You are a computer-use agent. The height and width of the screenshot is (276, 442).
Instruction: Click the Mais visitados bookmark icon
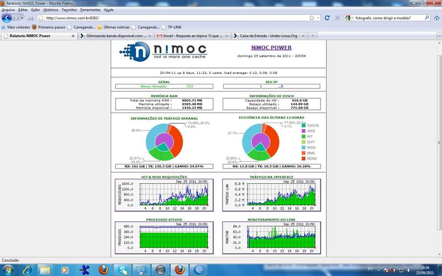pyautogui.click(x=3, y=27)
